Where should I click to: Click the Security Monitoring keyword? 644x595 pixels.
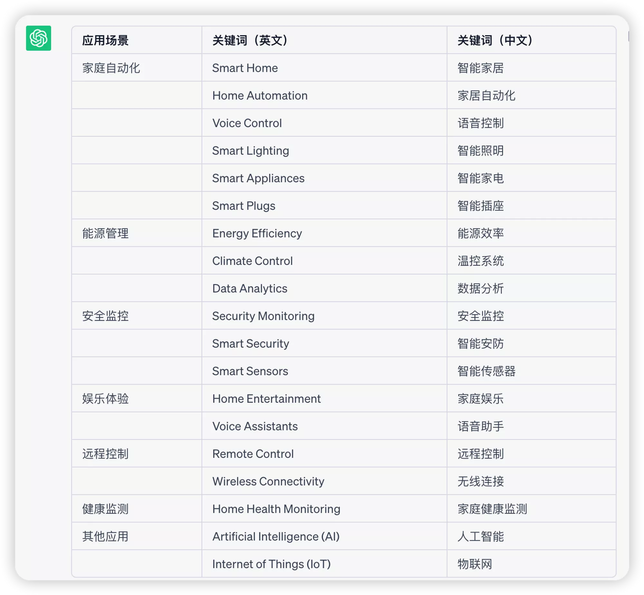[x=263, y=316]
